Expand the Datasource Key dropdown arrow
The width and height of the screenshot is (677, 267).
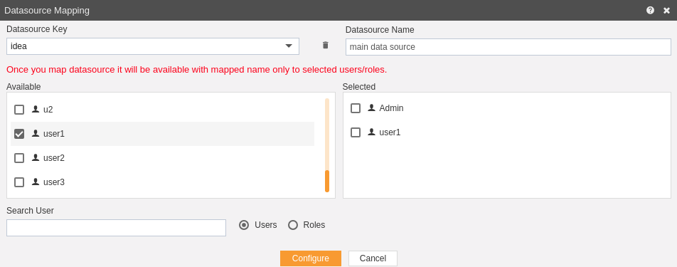(x=289, y=46)
